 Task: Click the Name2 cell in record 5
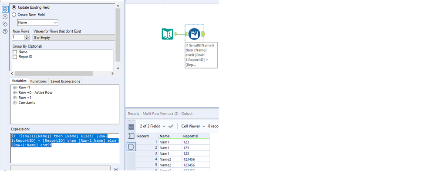[x=170, y=165]
